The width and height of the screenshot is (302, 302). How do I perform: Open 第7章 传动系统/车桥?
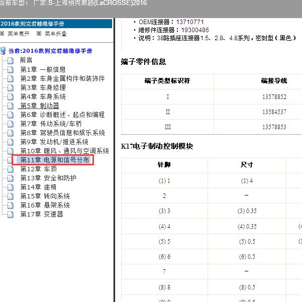tap(51, 124)
